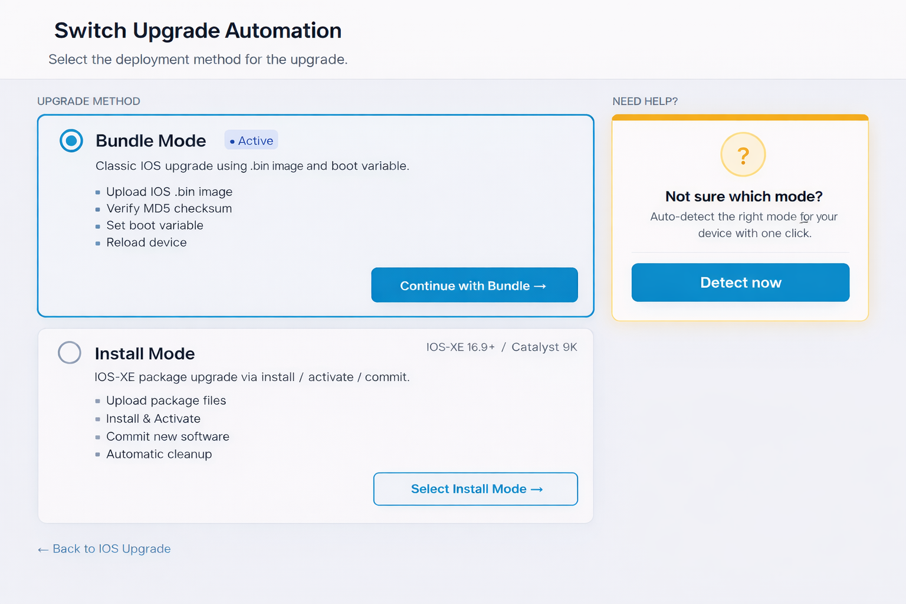This screenshot has width=906, height=604.
Task: Click the NEED HELP section header
Action: click(645, 101)
